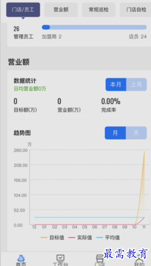Switch 数据统计 to 上月
This screenshot has height=266, width=151.
tap(137, 85)
